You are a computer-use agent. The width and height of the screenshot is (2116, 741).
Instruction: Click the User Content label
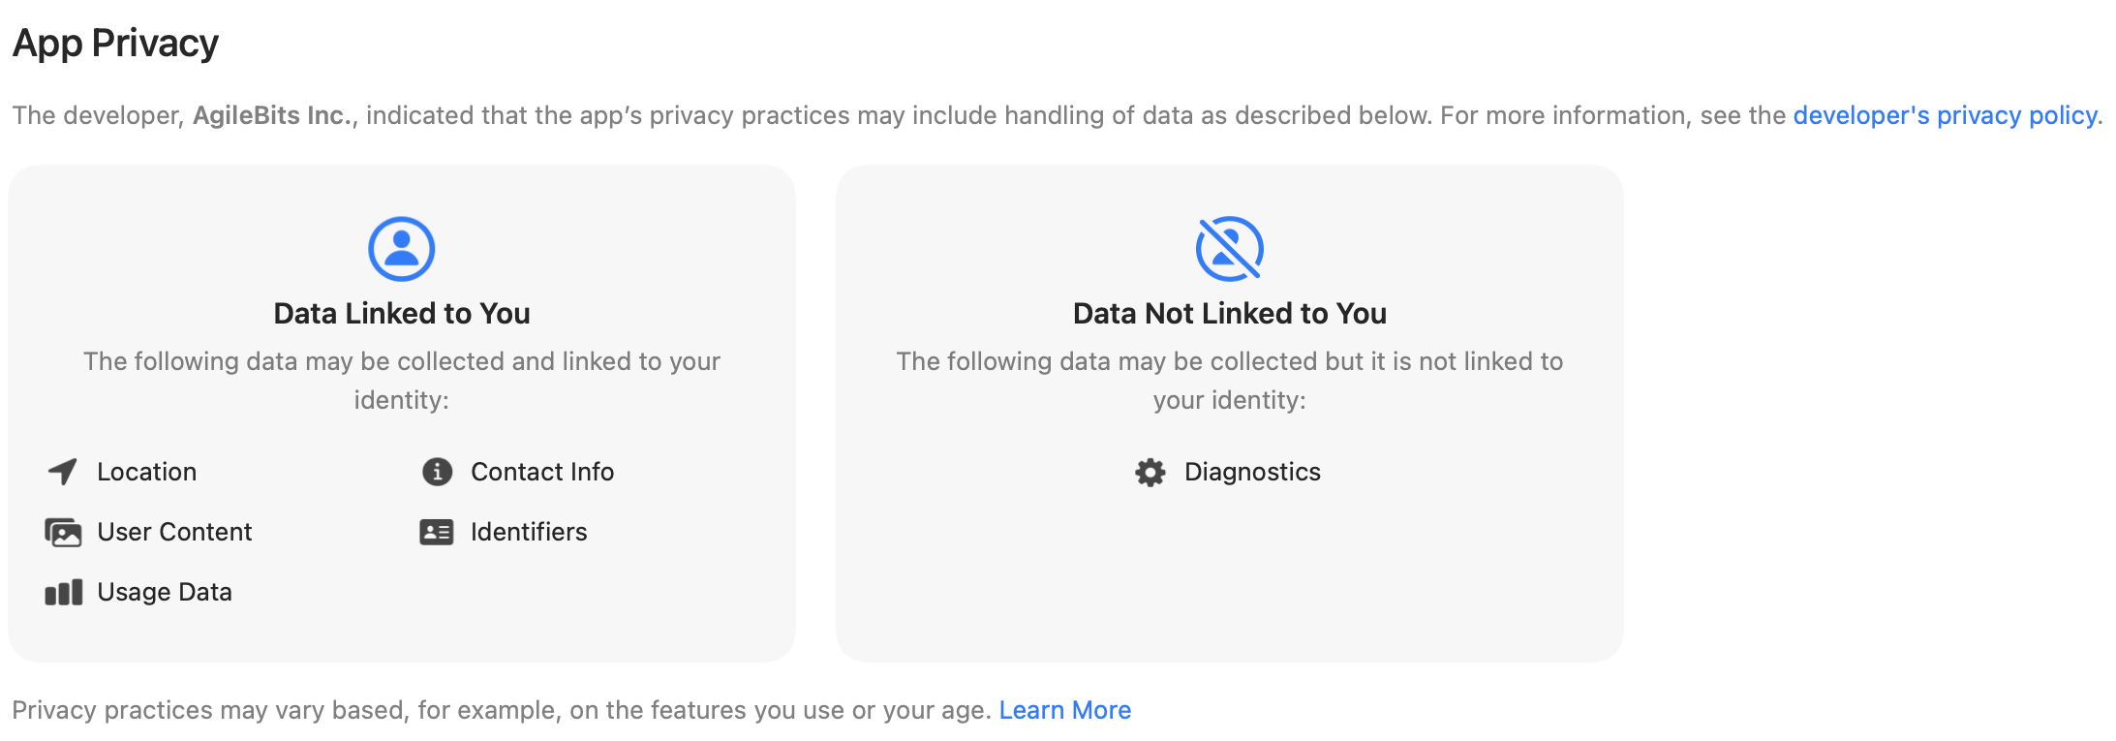174,532
